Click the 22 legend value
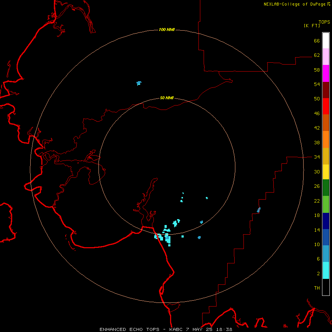Viewport: 332px width, 332px height. 317,201
